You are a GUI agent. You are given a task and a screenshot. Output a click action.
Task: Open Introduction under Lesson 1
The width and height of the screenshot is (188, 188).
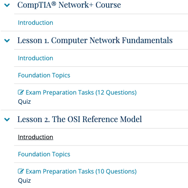[36, 58]
